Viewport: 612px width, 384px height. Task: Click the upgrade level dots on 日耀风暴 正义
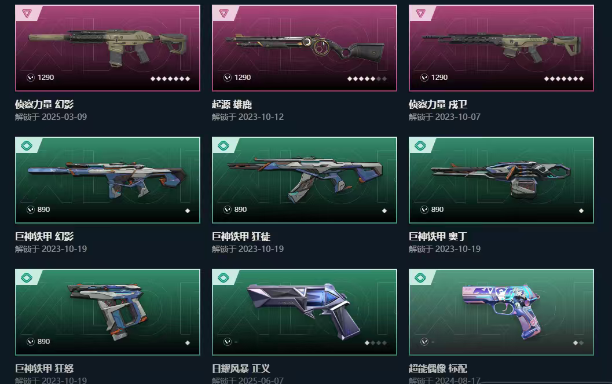point(375,343)
